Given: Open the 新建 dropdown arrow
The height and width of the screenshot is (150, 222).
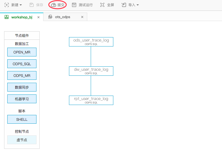Looking at the screenshot, I should pos(21,5).
